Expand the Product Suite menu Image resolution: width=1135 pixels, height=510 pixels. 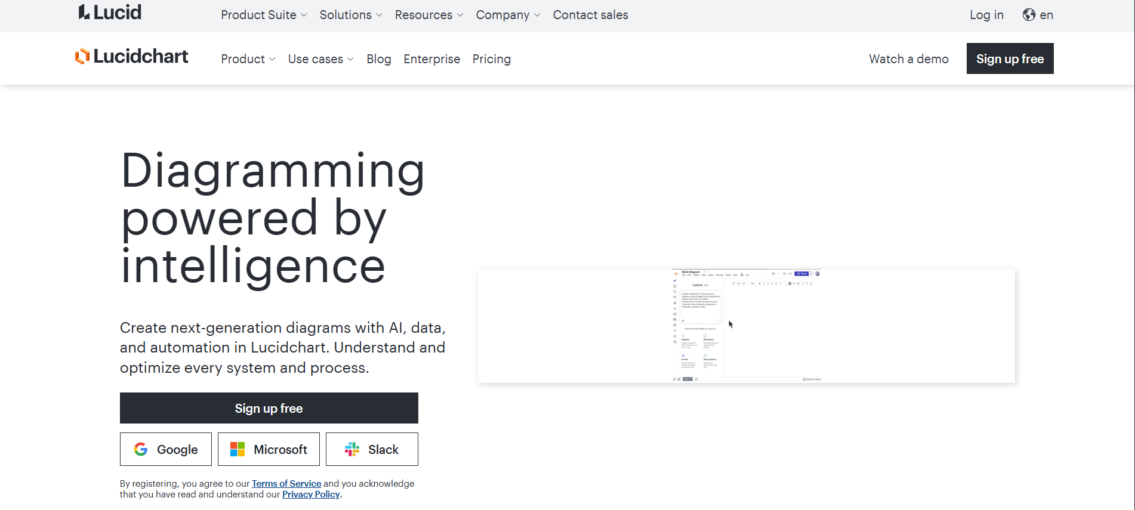point(264,15)
